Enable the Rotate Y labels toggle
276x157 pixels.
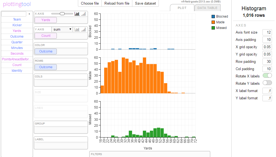(x=267, y=83)
